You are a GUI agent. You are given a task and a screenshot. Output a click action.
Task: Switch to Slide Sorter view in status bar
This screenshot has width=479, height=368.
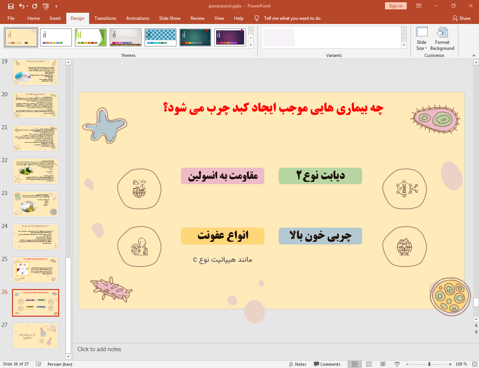369,364
